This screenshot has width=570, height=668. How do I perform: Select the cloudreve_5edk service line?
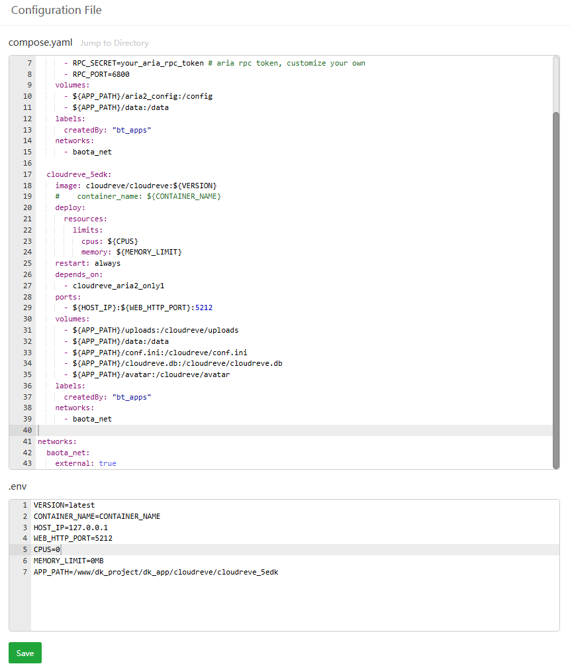79,174
